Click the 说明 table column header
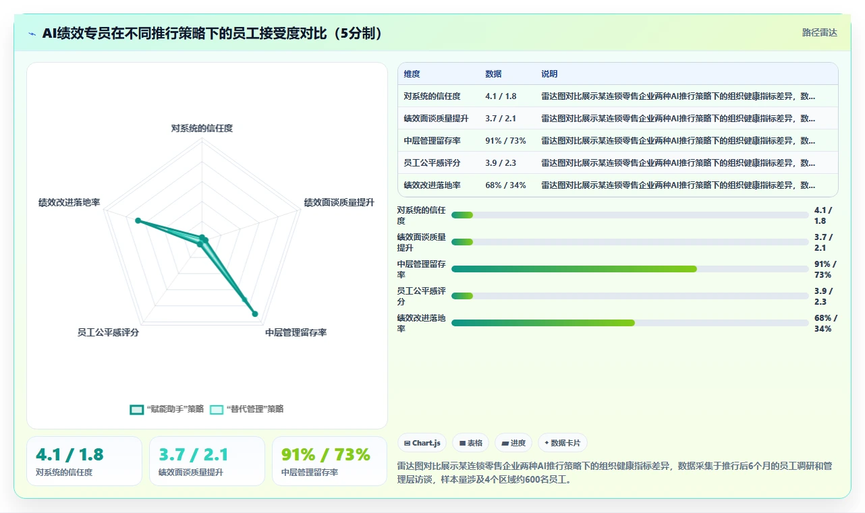865x513 pixels. tap(549, 74)
